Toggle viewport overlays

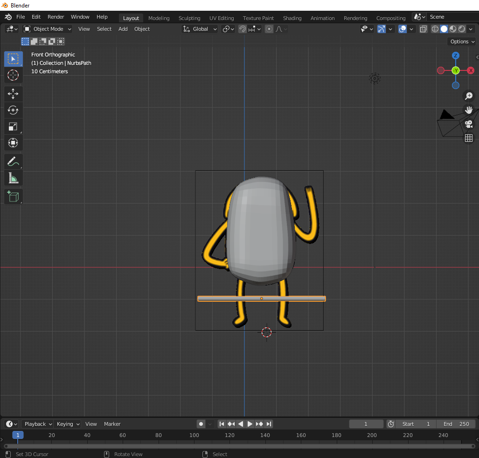403,29
